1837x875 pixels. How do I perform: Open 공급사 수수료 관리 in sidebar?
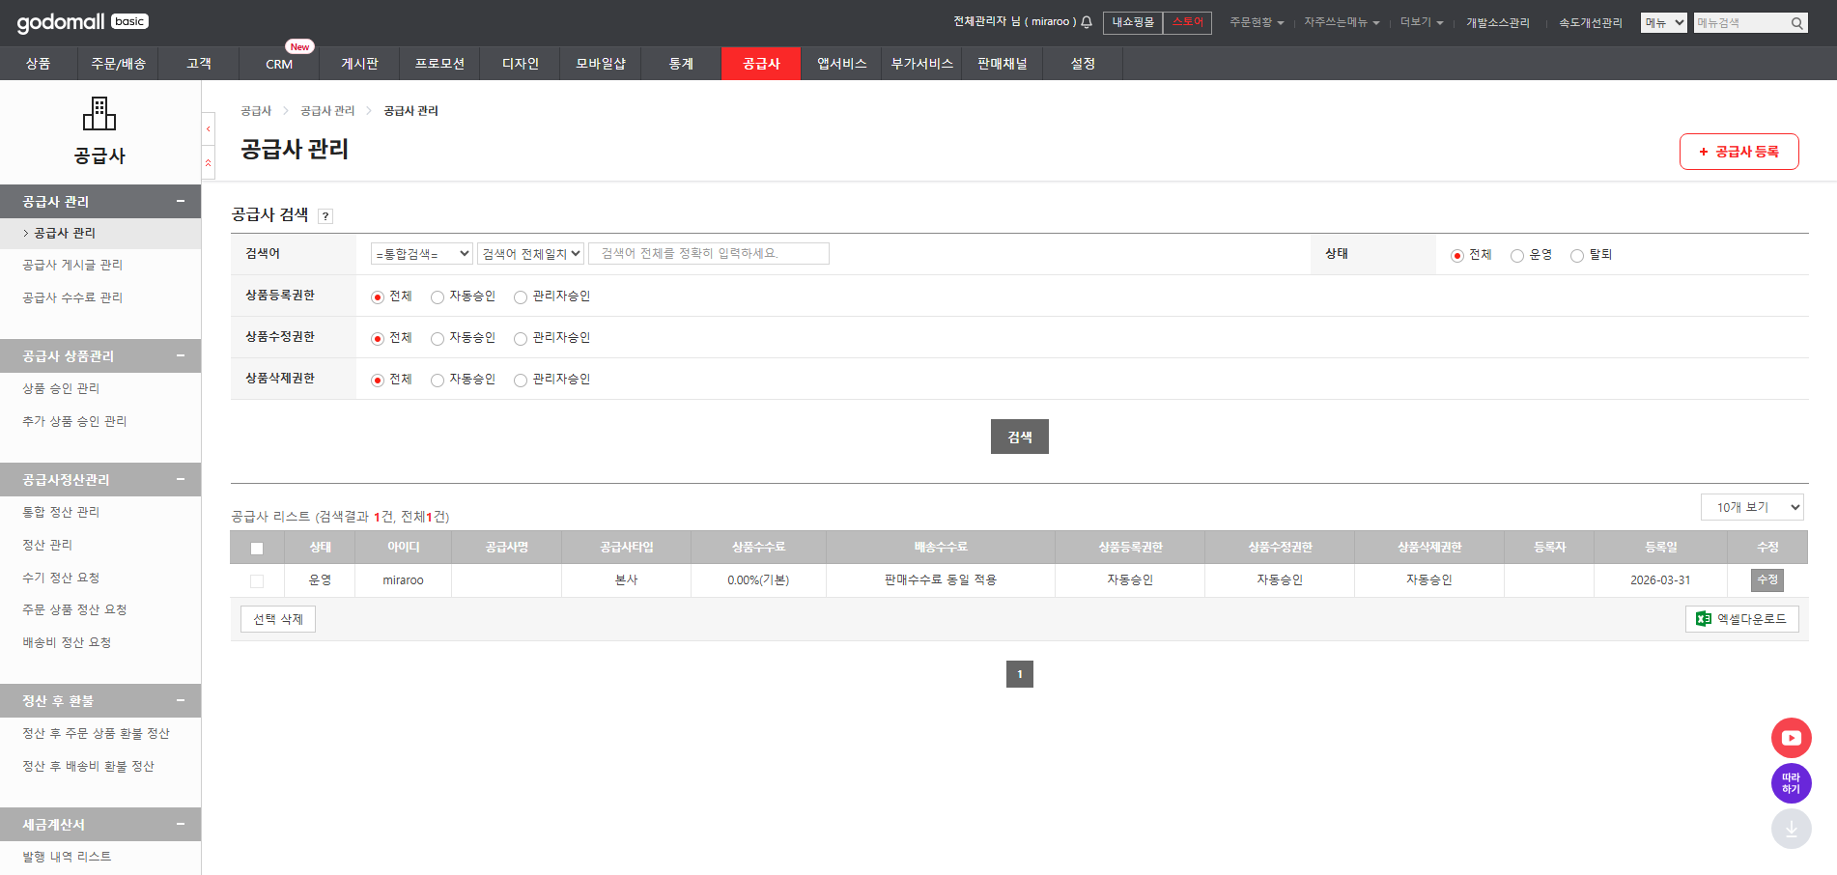(x=72, y=297)
